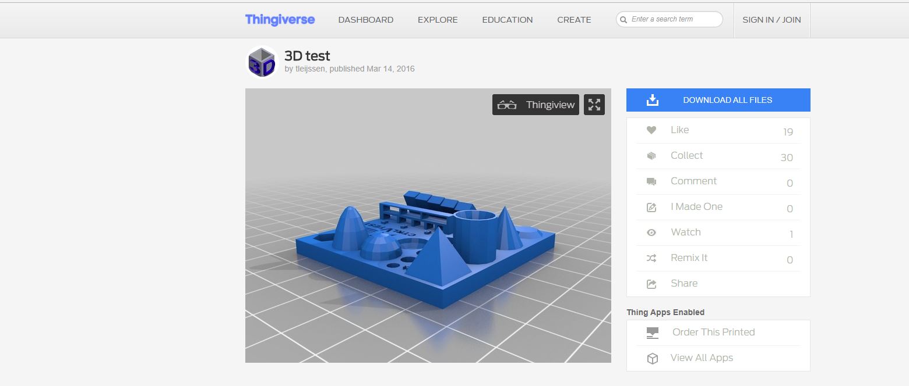Open View All Apps

(x=718, y=358)
